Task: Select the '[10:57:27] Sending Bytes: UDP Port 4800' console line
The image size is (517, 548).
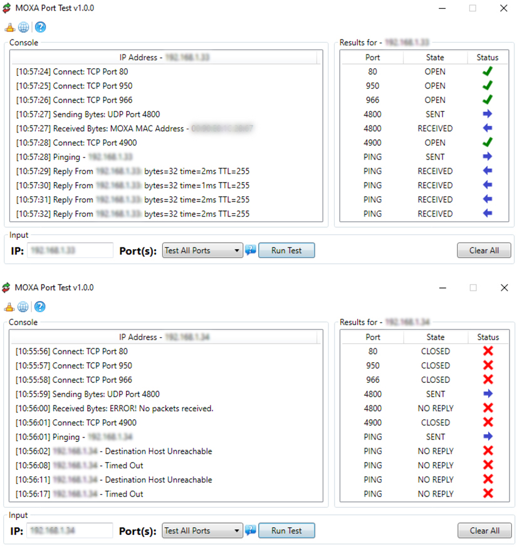Action: point(88,114)
